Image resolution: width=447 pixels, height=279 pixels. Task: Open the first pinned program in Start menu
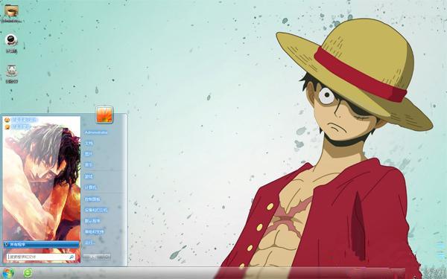click(x=21, y=120)
